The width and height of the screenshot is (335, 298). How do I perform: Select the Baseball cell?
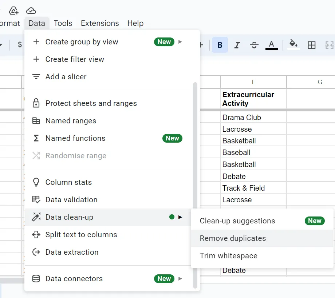(x=253, y=152)
